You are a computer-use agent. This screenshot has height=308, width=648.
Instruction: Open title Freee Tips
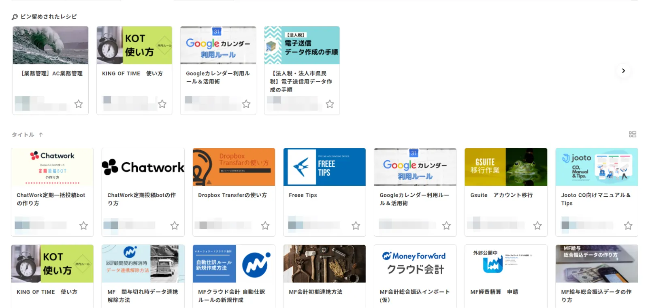click(303, 195)
